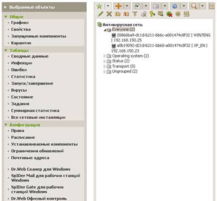This screenshot has height=201, width=217.
Task: Open dropdown arrow next to star icon
Action: coord(108,6)
